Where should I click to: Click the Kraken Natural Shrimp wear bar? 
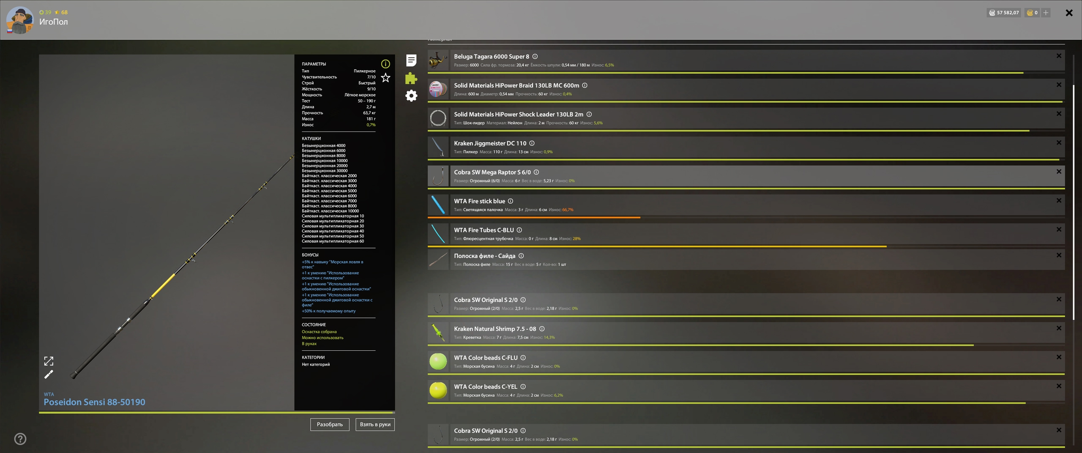tap(746, 345)
